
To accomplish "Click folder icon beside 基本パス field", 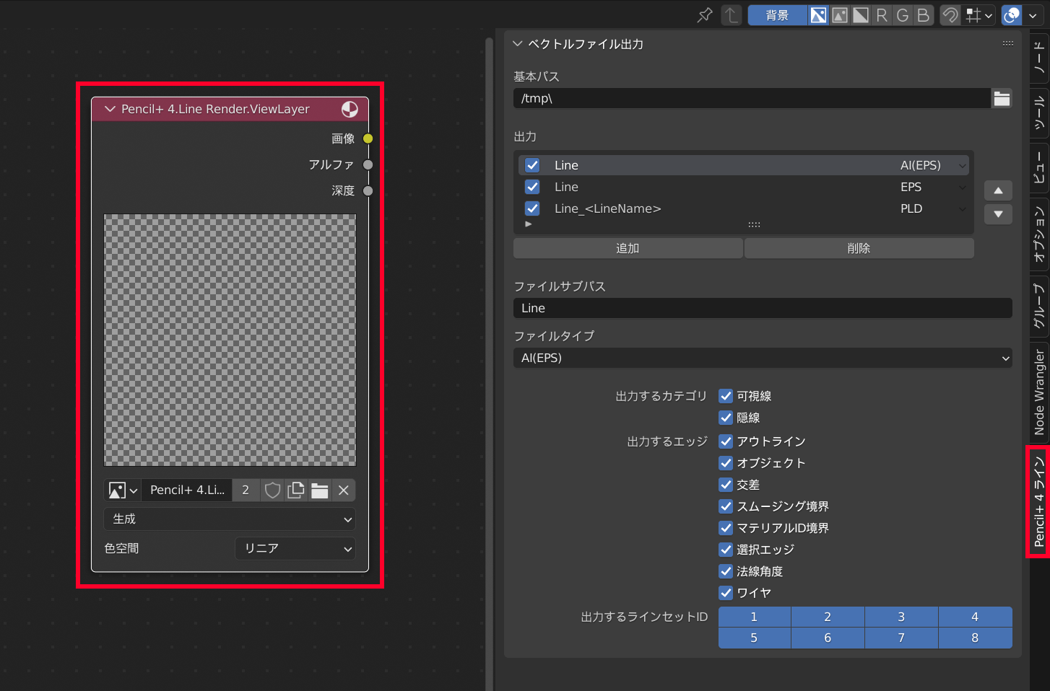I will (x=1002, y=99).
